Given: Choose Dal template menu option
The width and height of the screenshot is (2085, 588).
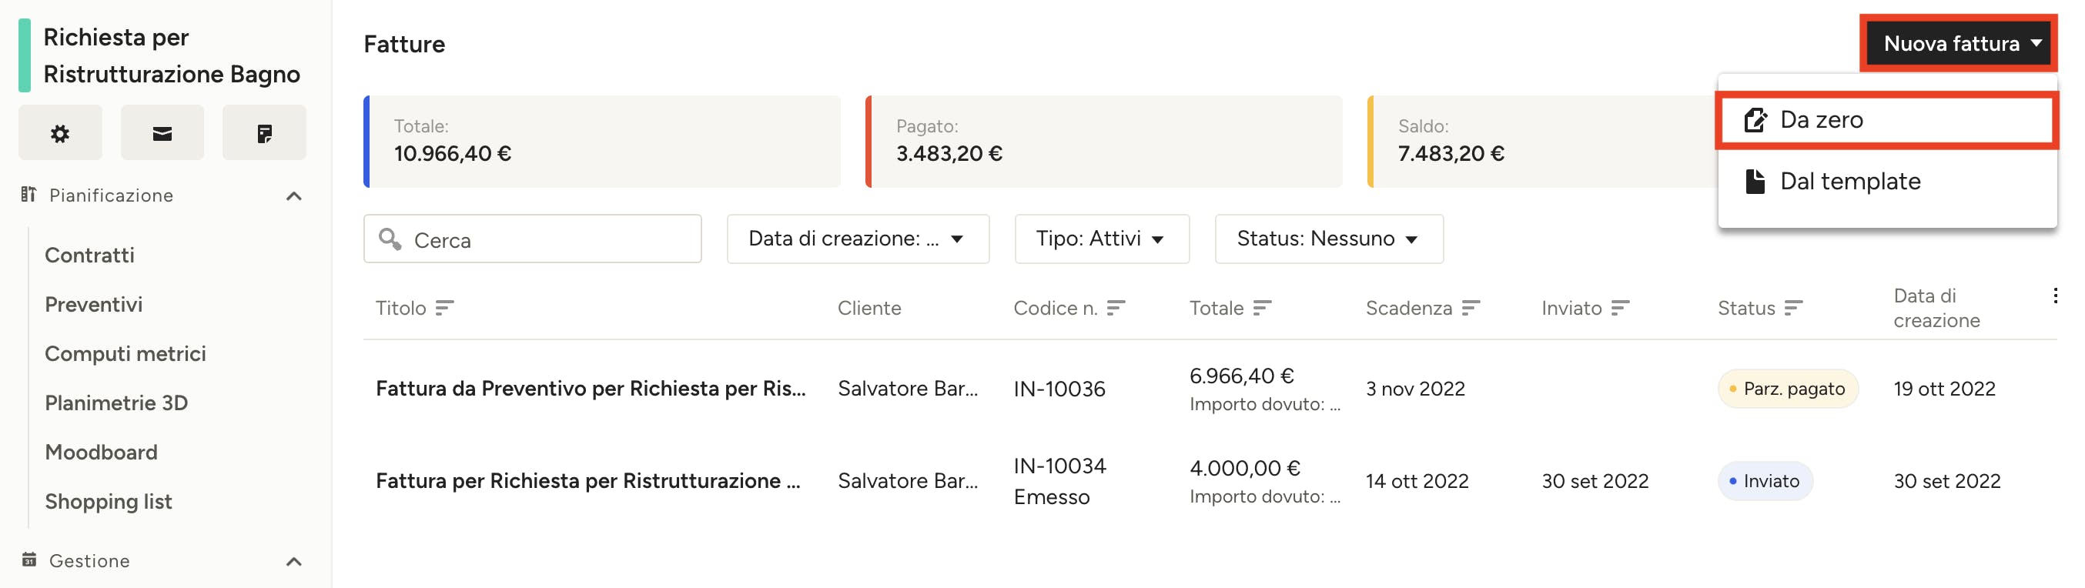Looking at the screenshot, I should [x=1886, y=181].
